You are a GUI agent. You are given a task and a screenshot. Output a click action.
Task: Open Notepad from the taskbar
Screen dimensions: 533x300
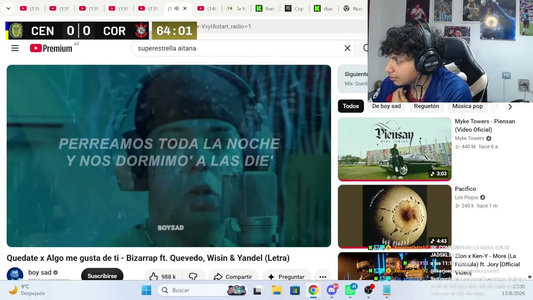point(387,290)
